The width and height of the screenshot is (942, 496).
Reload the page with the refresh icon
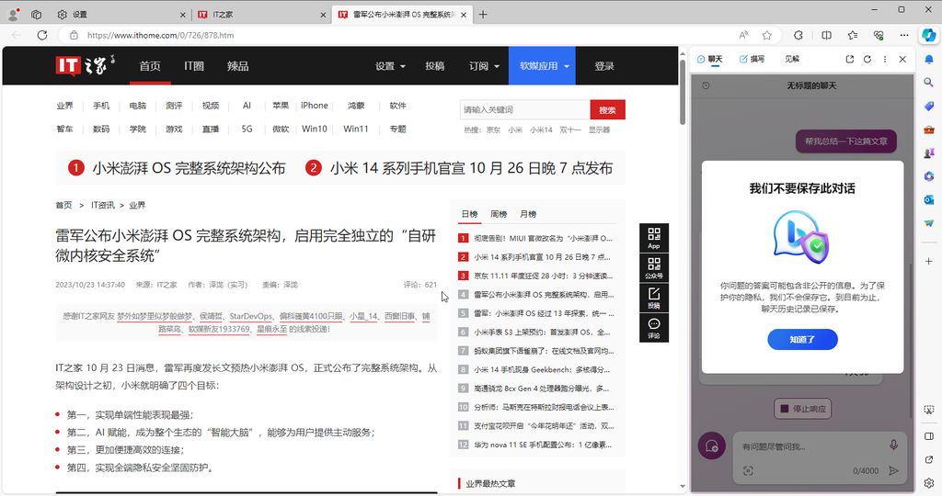[x=42, y=35]
